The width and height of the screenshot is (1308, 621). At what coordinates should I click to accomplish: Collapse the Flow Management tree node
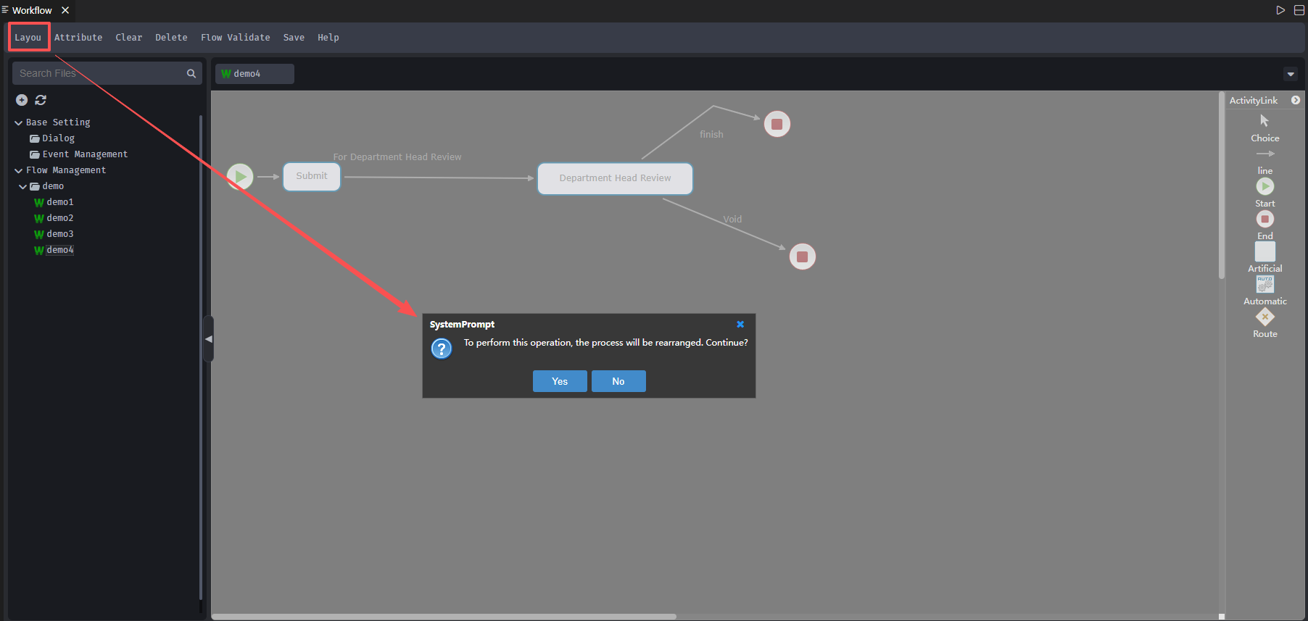tap(18, 171)
